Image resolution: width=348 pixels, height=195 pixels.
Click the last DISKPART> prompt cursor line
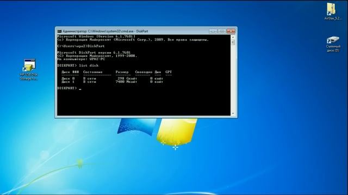point(69,88)
